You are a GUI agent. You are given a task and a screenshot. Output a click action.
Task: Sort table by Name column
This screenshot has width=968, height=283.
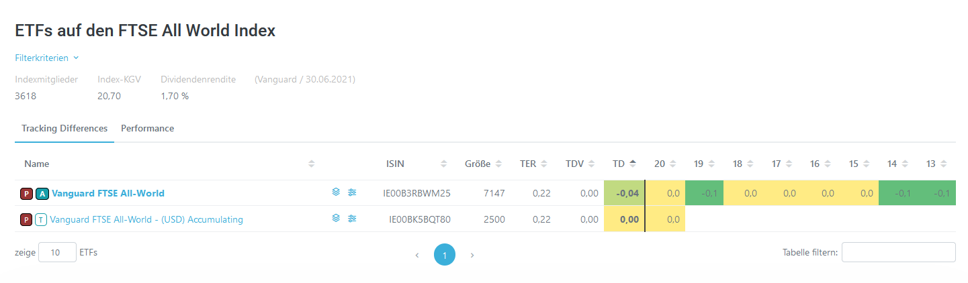[37, 164]
